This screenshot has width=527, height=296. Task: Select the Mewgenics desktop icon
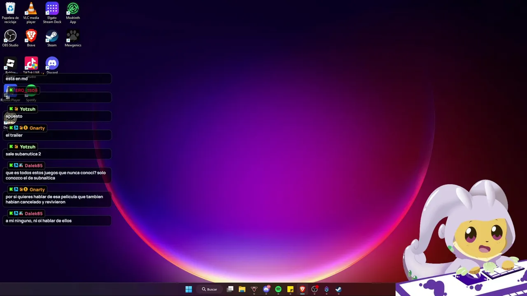[73, 38]
